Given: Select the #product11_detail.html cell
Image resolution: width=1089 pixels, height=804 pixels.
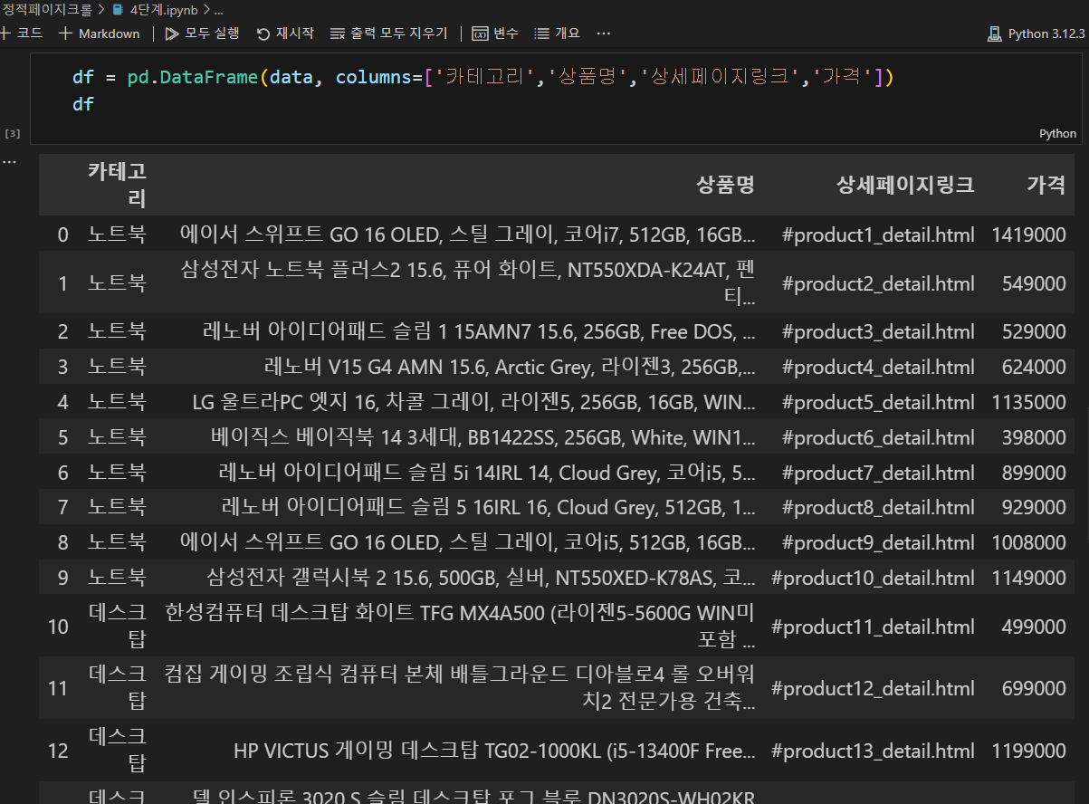Looking at the screenshot, I should pos(873,627).
